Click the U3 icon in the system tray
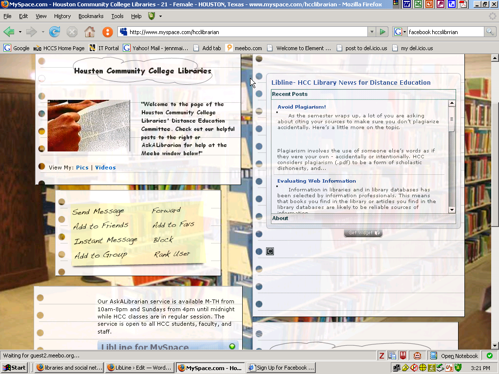499x374 pixels. point(449,368)
